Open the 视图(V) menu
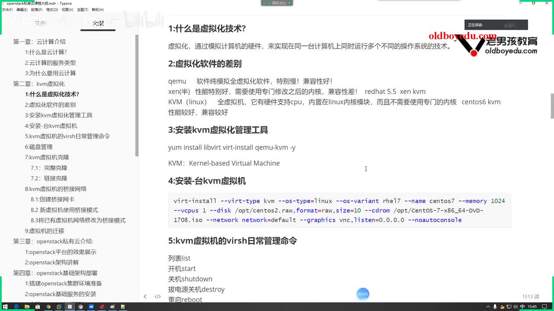554x311 pixels. 67,10
